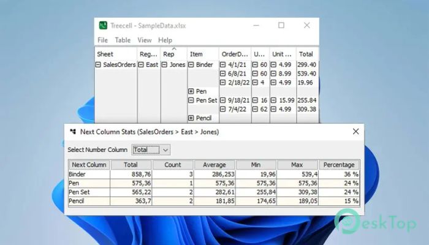Click the 282,61 average value
The image size is (429, 245).
(214, 192)
